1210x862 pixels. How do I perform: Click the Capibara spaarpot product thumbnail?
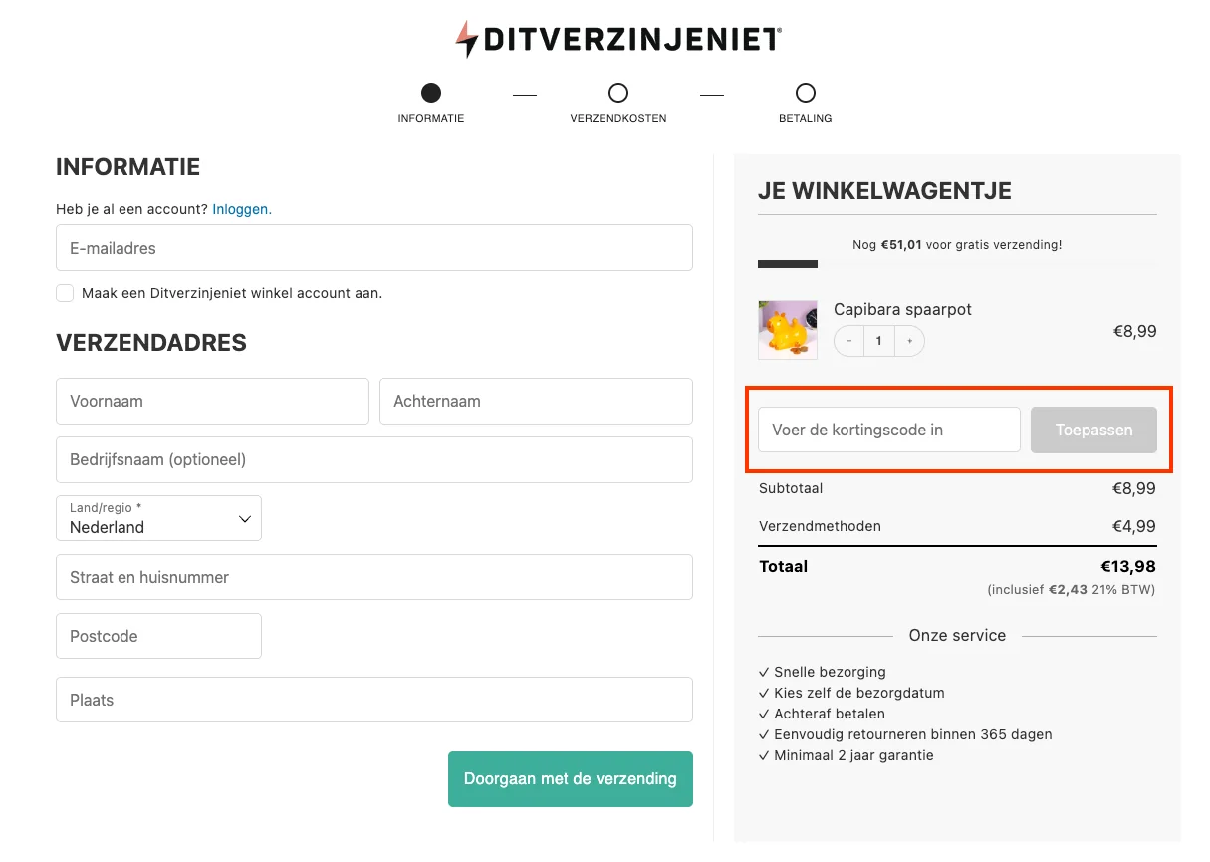pyautogui.click(x=787, y=330)
